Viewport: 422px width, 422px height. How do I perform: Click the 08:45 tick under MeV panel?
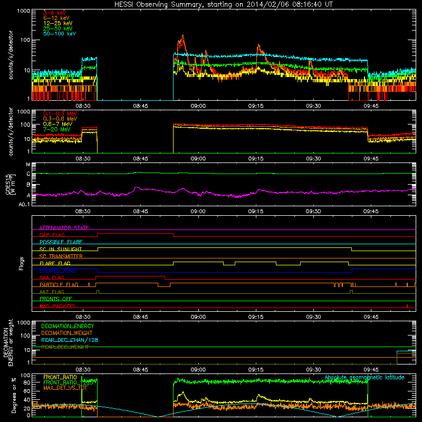click(x=140, y=159)
